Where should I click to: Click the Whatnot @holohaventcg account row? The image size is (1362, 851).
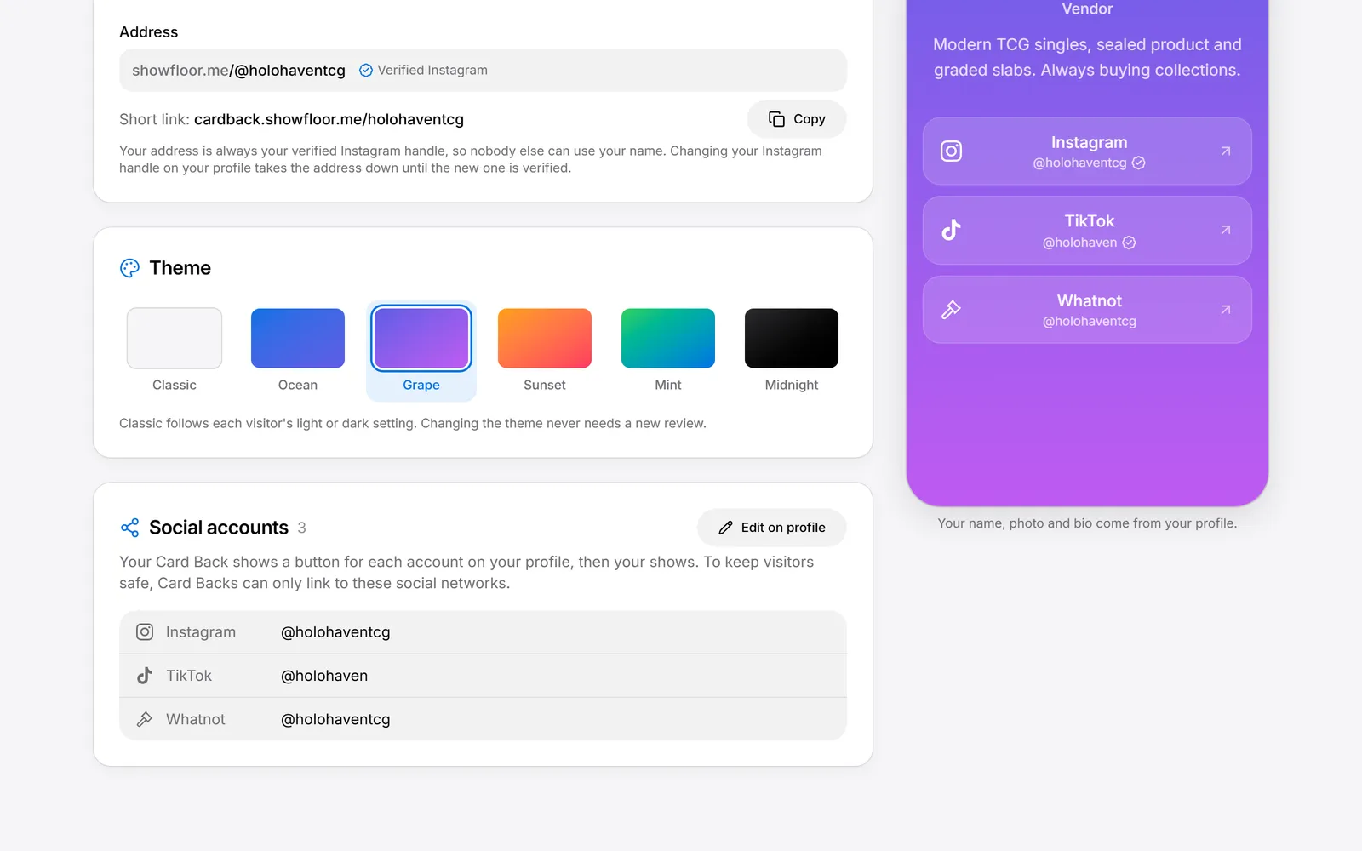[x=483, y=719]
